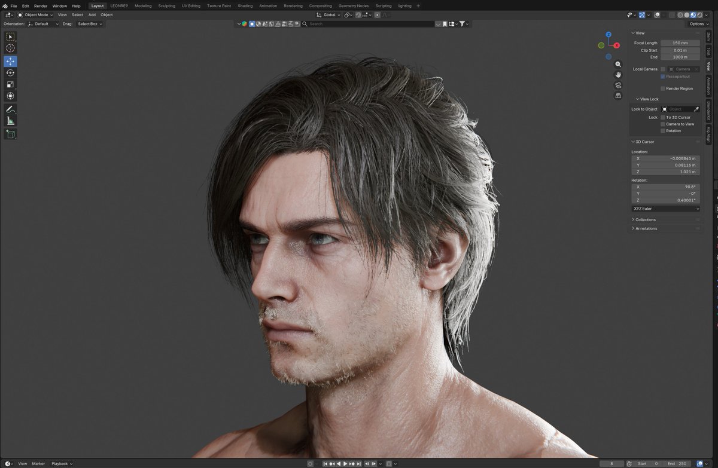Toggle proportional editing in the header
This screenshot has width=718, height=468.
(377, 14)
